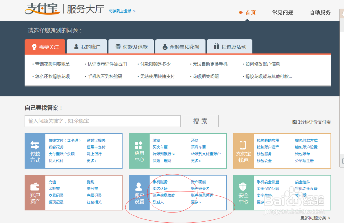The height and width of the screenshot is (223, 344).
Task: Click 切换到企业版 link
Action: click(122, 11)
